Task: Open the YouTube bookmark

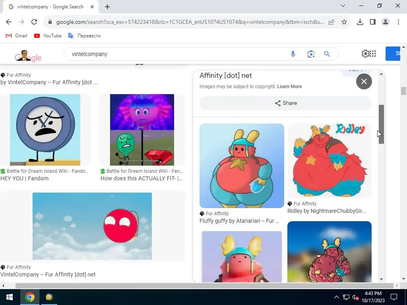Action: tap(48, 35)
